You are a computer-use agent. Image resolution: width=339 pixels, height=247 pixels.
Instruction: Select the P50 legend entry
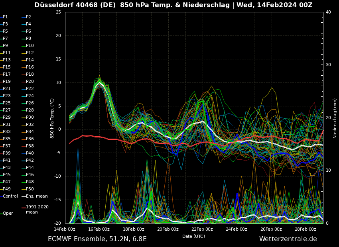(x=30, y=189)
